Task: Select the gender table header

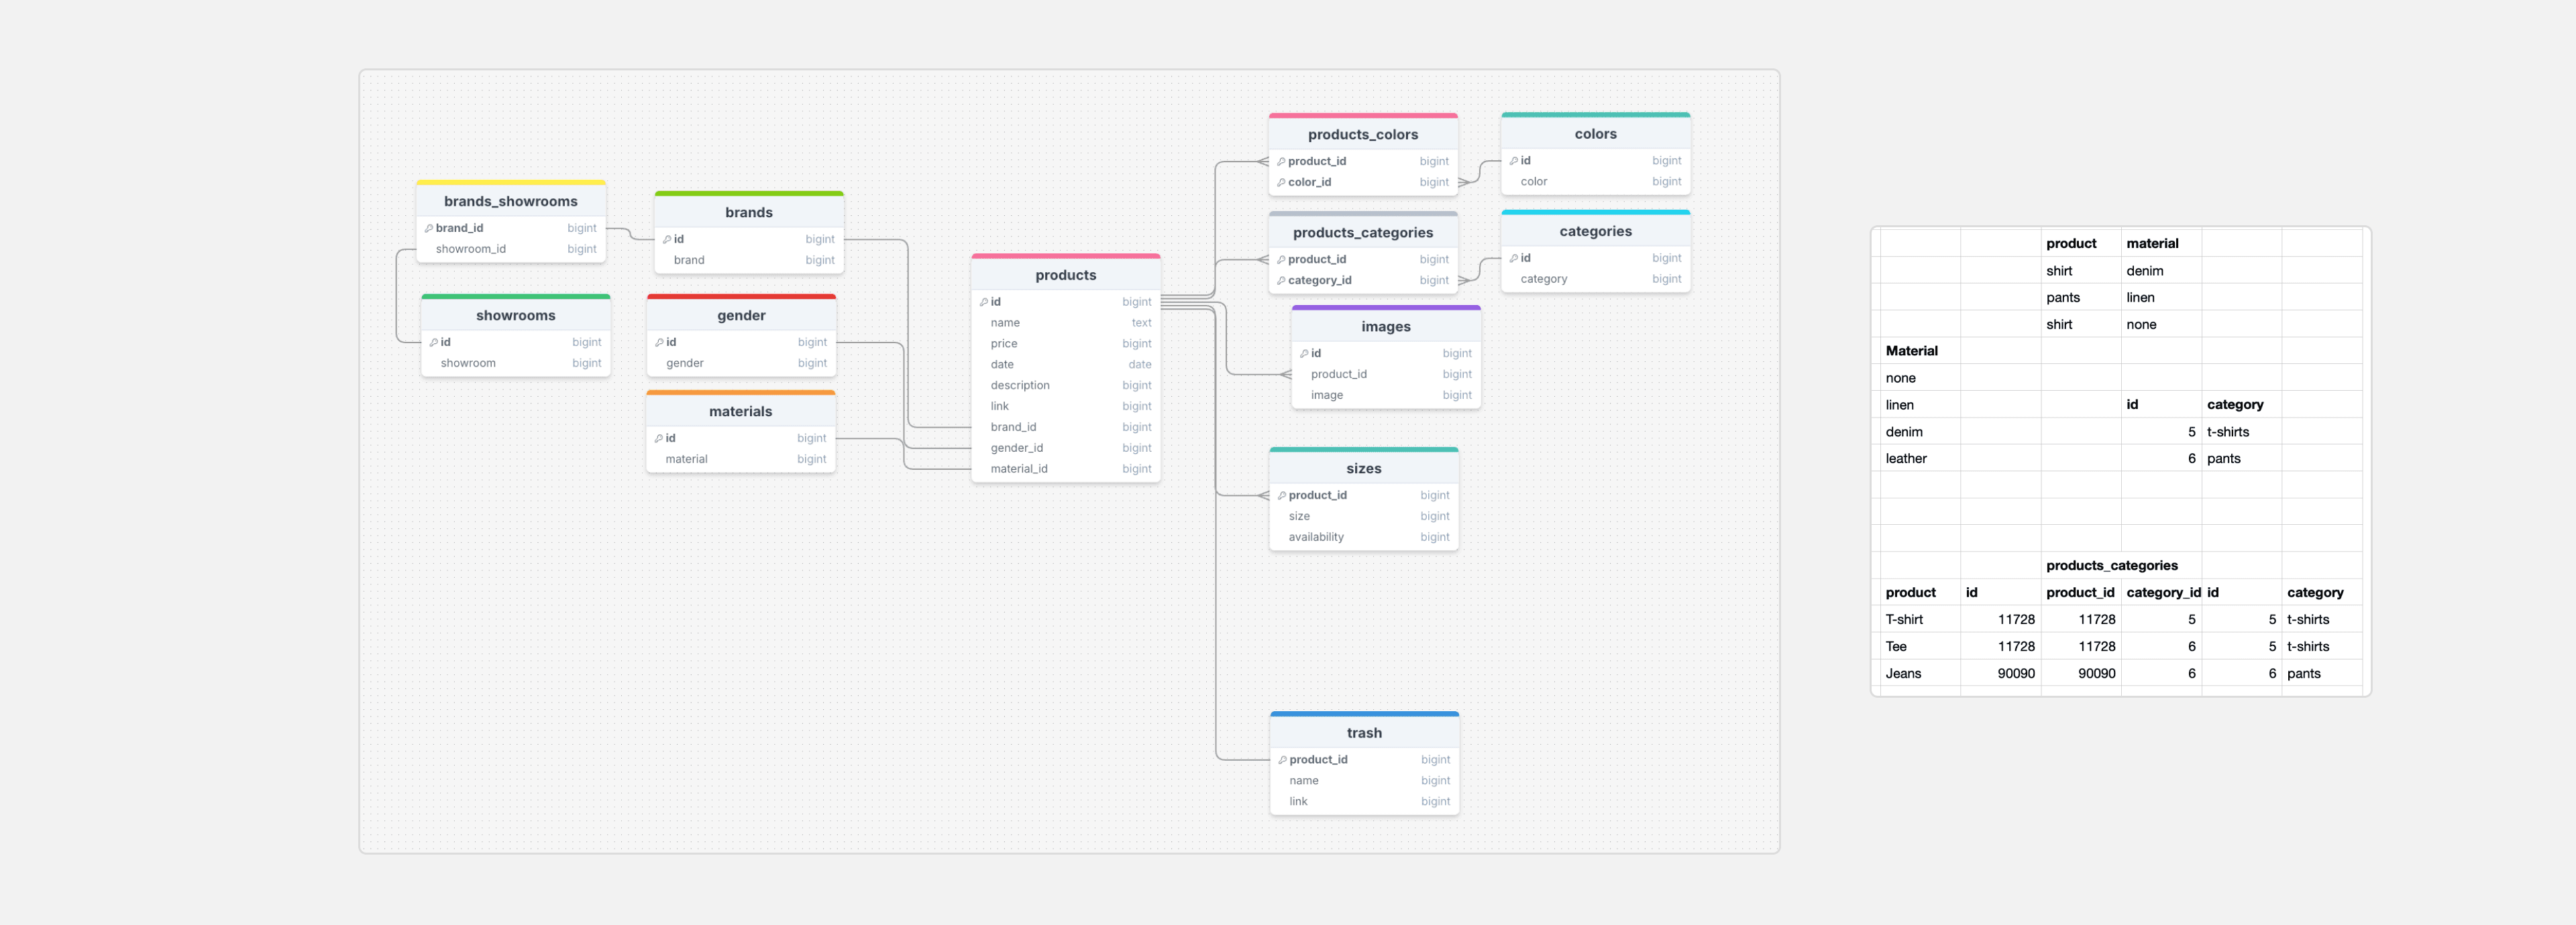Action: [x=741, y=316]
